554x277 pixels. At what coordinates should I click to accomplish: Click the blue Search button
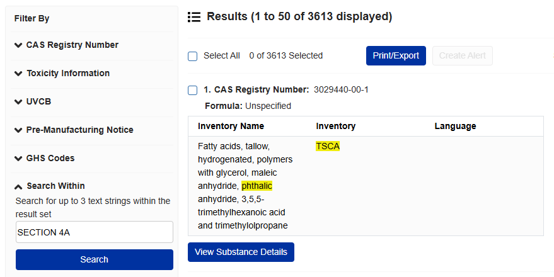(95, 260)
